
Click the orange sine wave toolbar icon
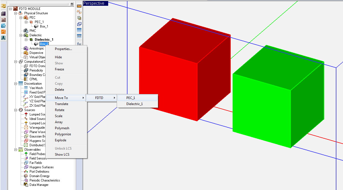[79, 12]
